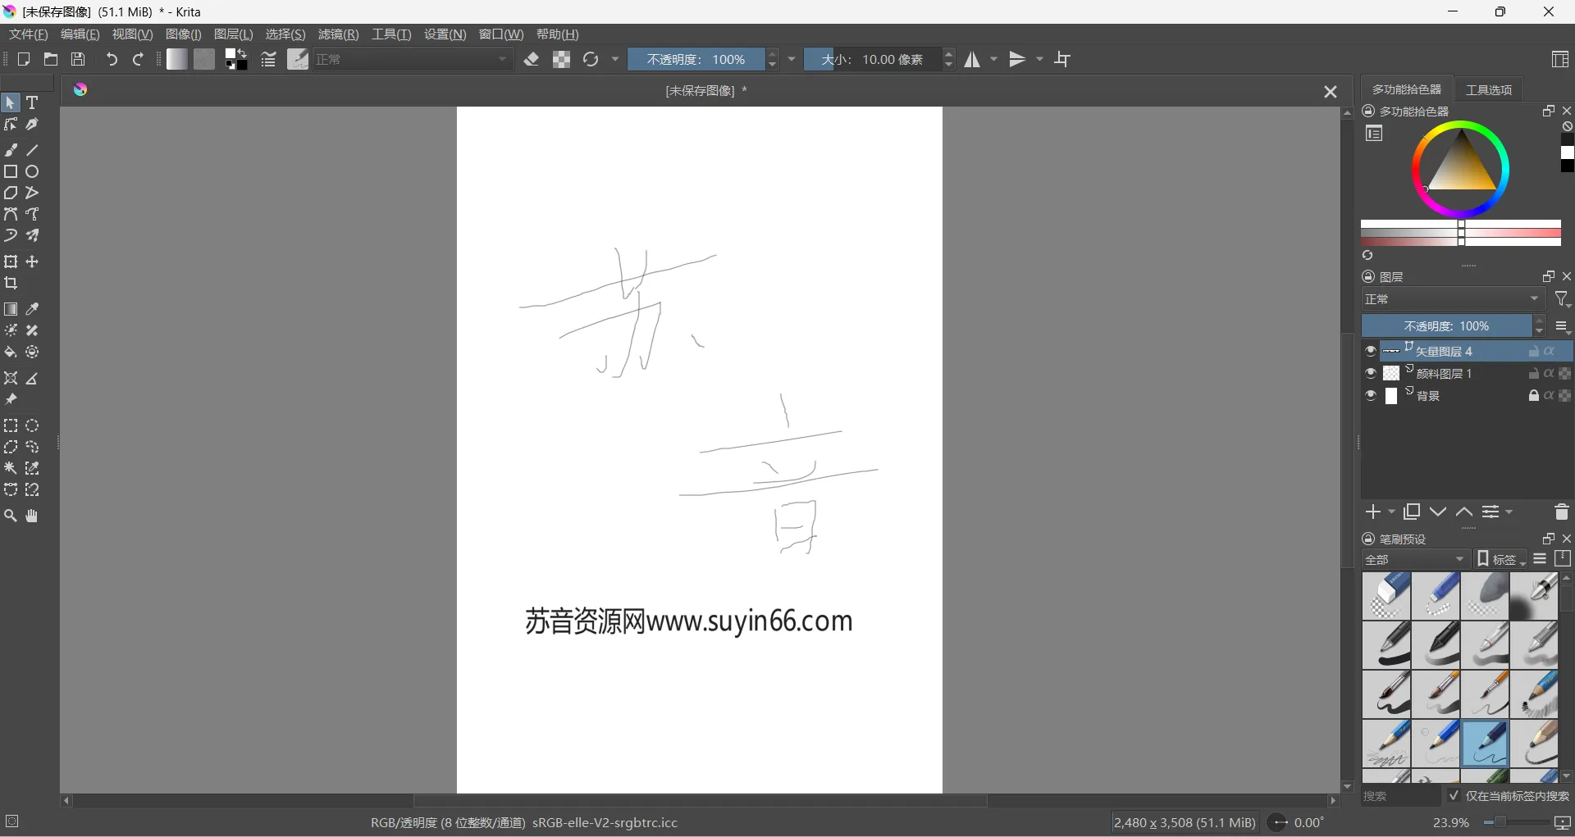
Task: Choose the Gradient tool
Action: click(x=11, y=309)
